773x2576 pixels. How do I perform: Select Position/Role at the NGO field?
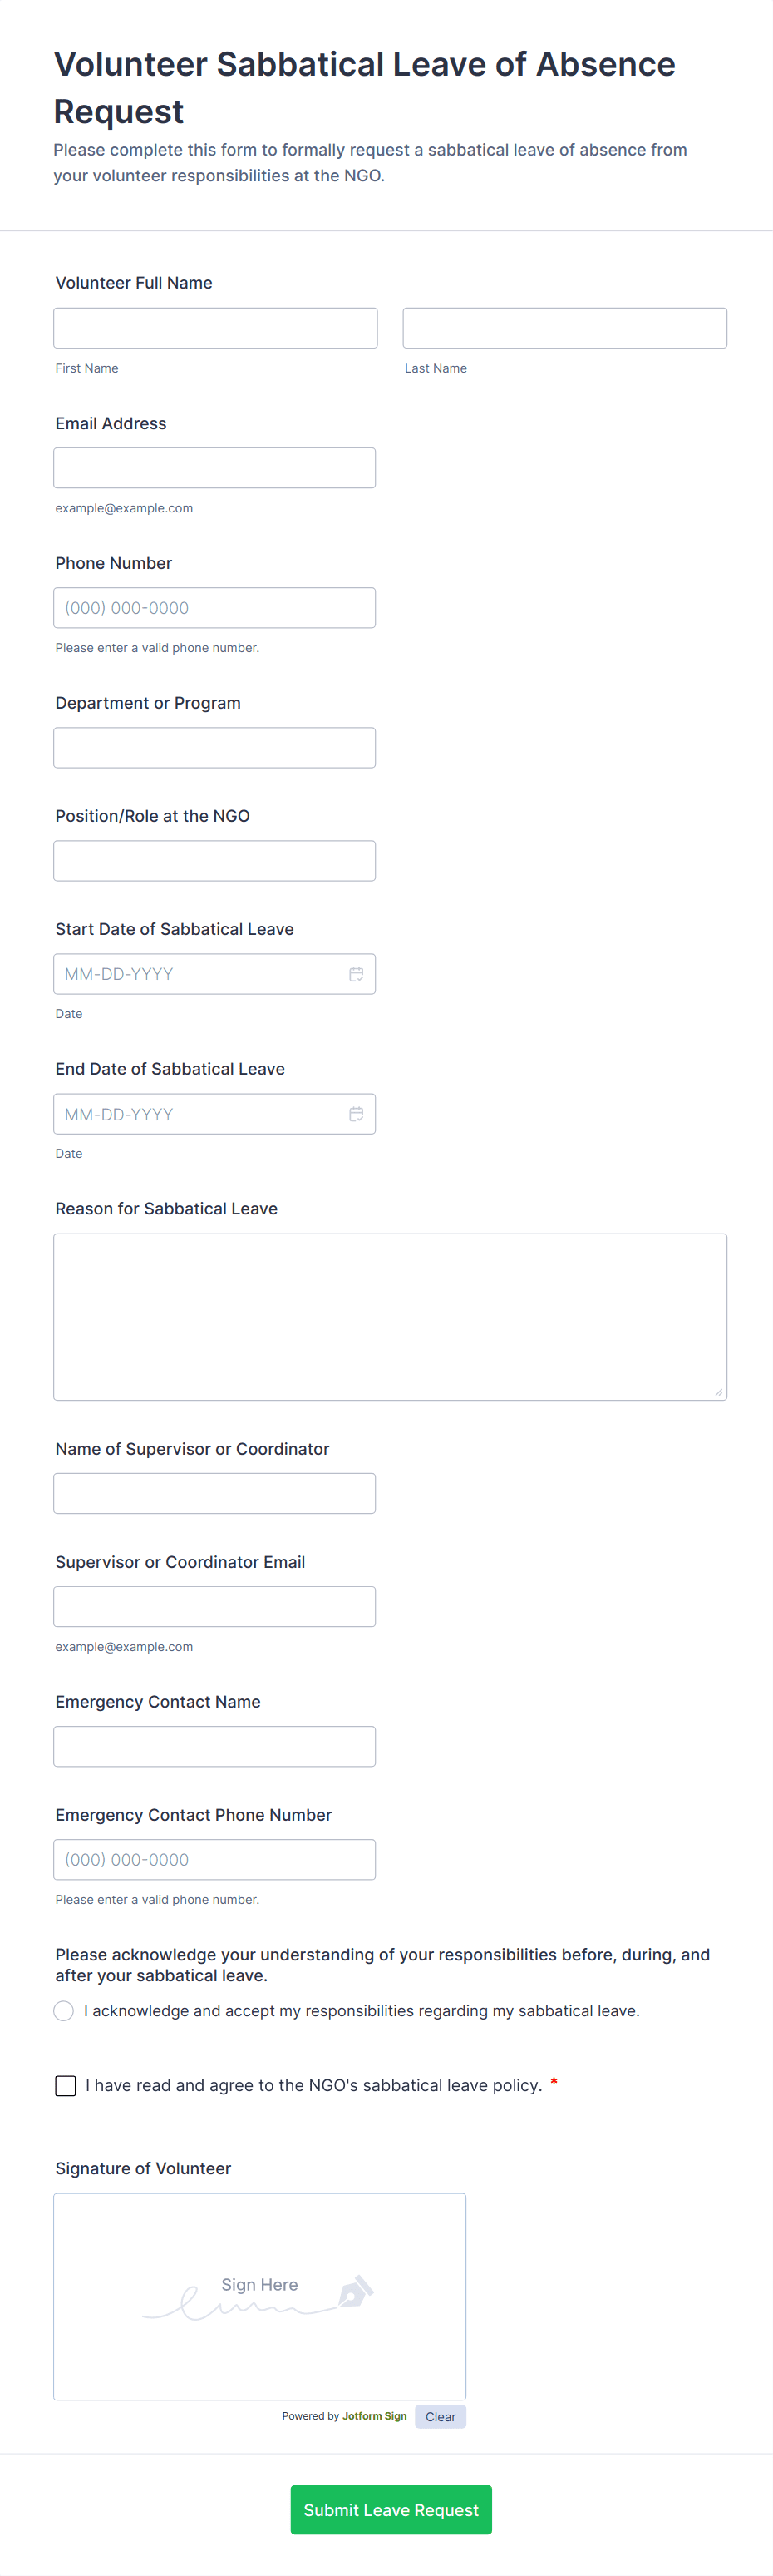tap(214, 861)
